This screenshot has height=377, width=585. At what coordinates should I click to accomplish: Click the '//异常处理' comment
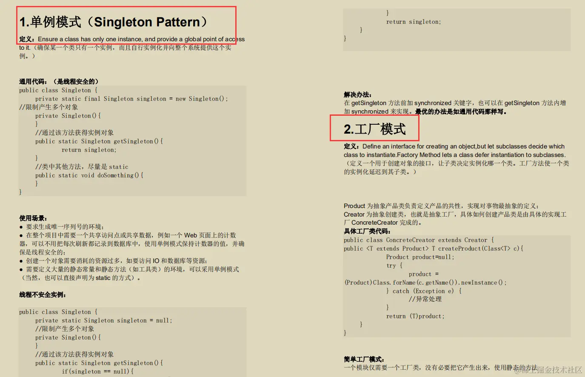pyautogui.click(x=425, y=299)
